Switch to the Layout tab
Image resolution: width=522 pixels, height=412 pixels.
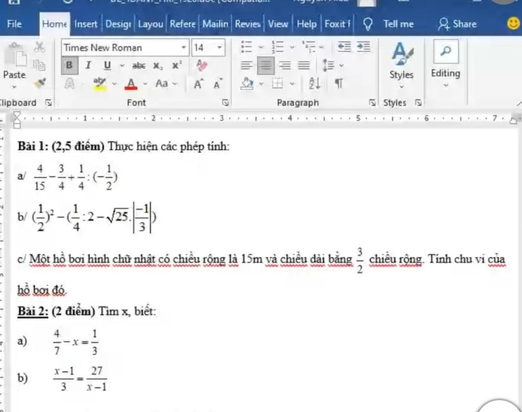pos(150,24)
